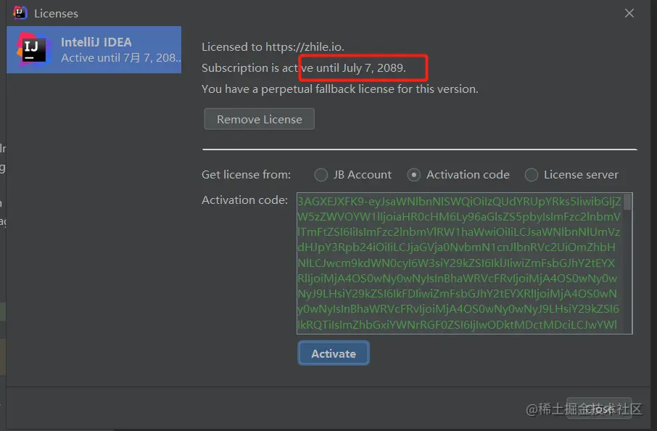Choose the License server radio button
This screenshot has width=657, height=431.
[x=532, y=175]
